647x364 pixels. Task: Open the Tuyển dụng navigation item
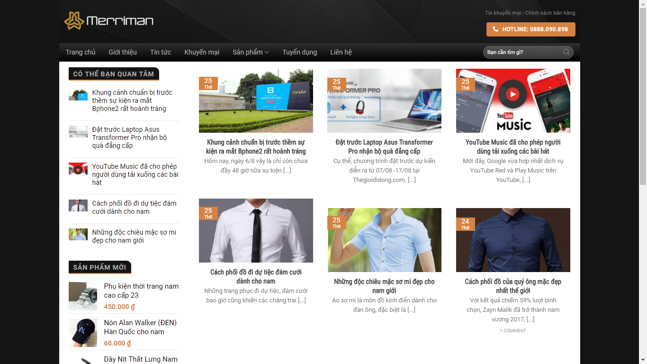coord(299,52)
